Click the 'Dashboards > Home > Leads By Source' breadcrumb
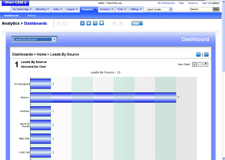 pos(46,54)
